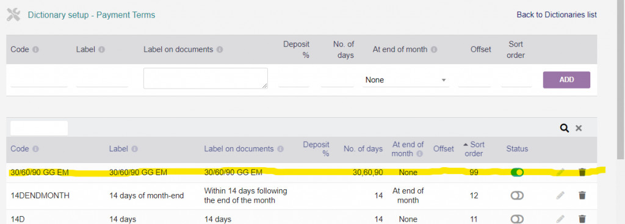Screen dimensions: 625x224
Task: Edit the 14DENDMONTH row with pencil icon
Action: pos(560,195)
